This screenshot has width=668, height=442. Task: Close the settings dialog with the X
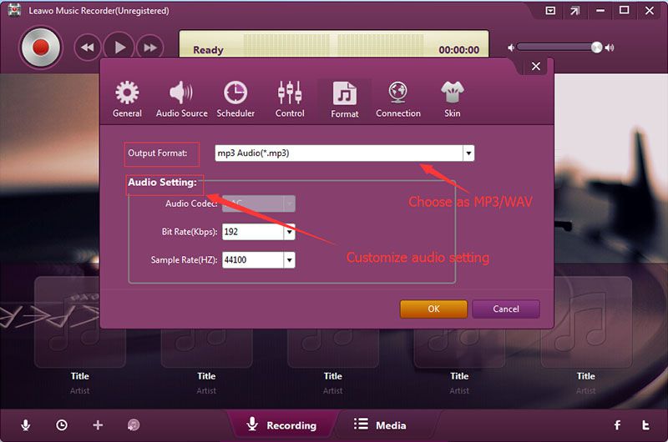pos(536,66)
